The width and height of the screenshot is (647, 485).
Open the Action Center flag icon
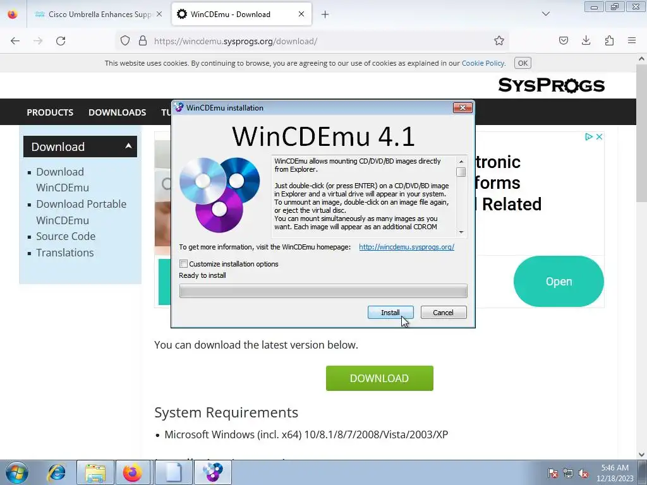[553, 474]
